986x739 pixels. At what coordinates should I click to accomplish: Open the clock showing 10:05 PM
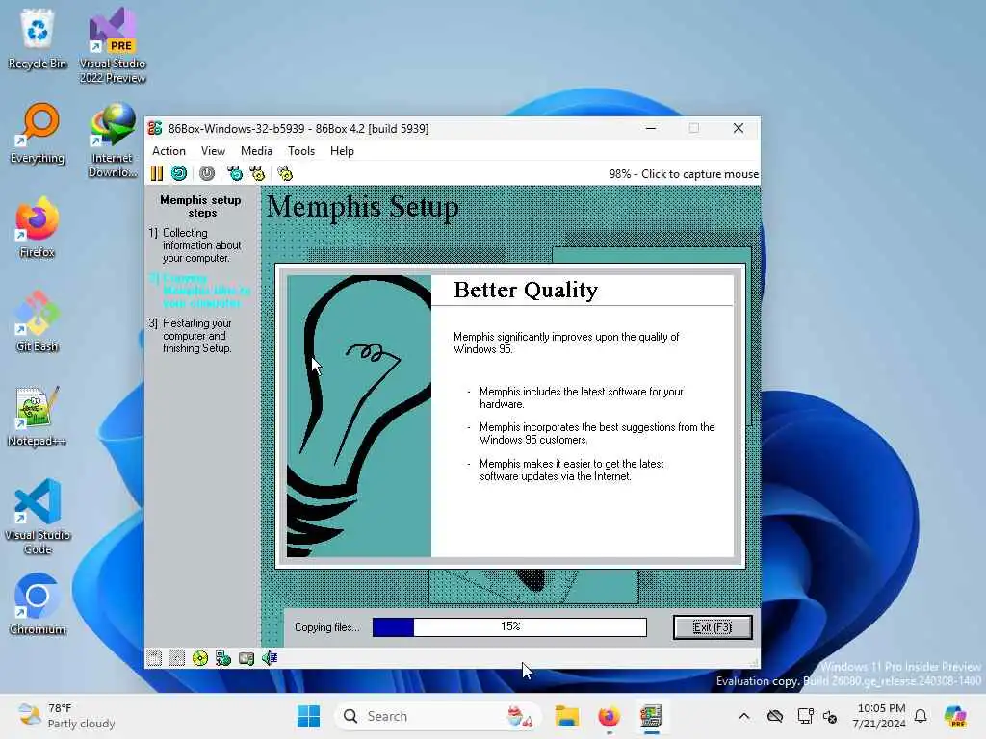pyautogui.click(x=879, y=716)
